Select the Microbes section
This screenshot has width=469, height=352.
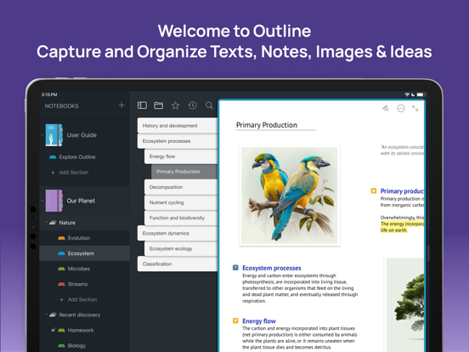[x=85, y=269]
